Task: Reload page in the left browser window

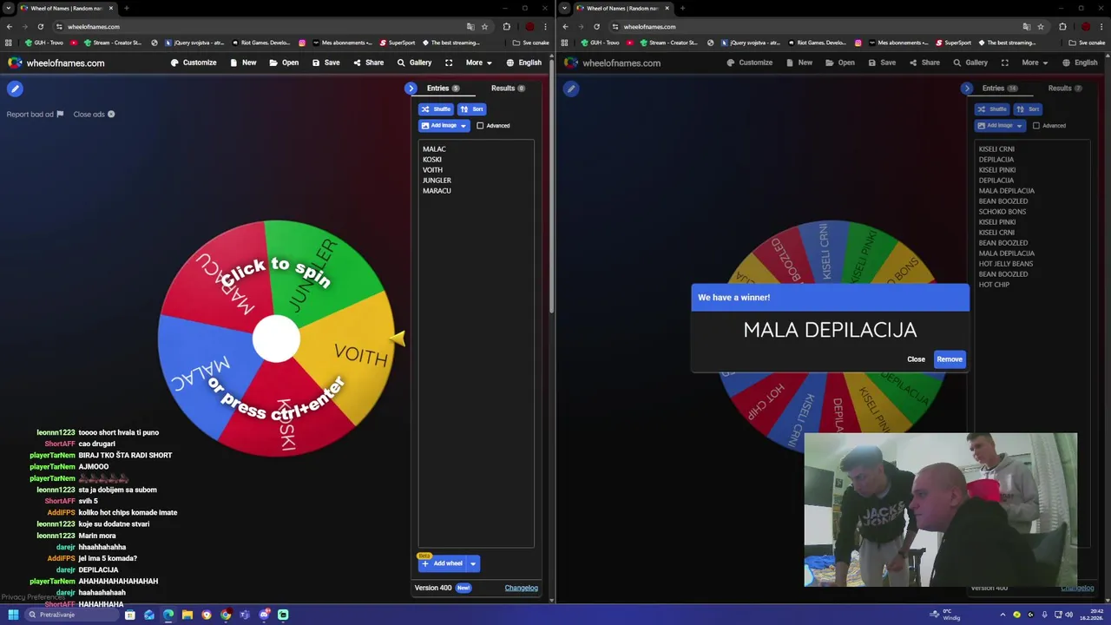Action: (40, 27)
